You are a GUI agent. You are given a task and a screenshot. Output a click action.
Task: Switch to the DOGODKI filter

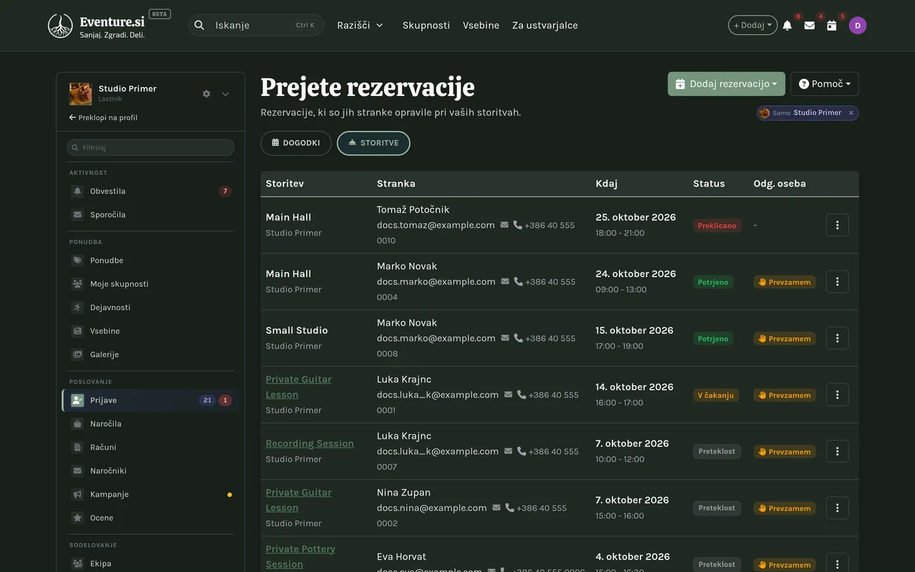point(296,143)
